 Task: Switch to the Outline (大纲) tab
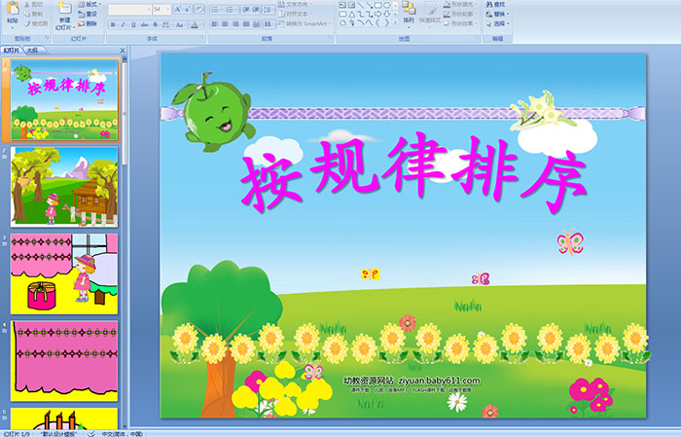(x=31, y=49)
